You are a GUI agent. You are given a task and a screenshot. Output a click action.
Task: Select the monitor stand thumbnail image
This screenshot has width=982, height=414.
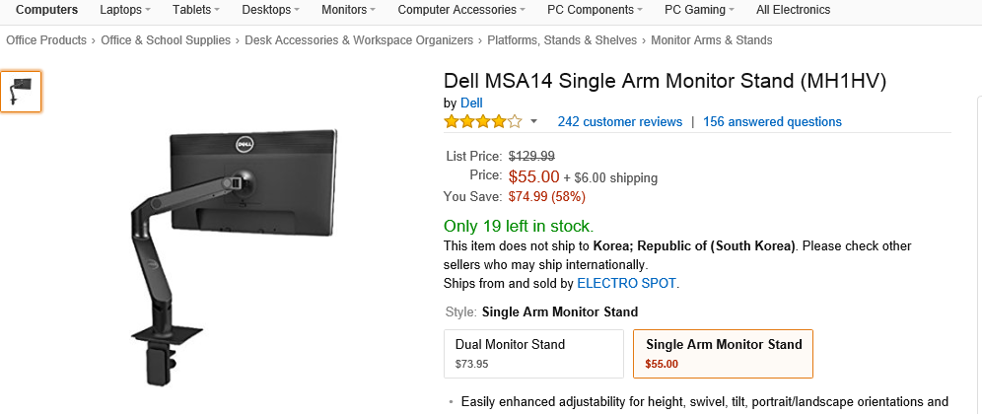pyautogui.click(x=21, y=92)
